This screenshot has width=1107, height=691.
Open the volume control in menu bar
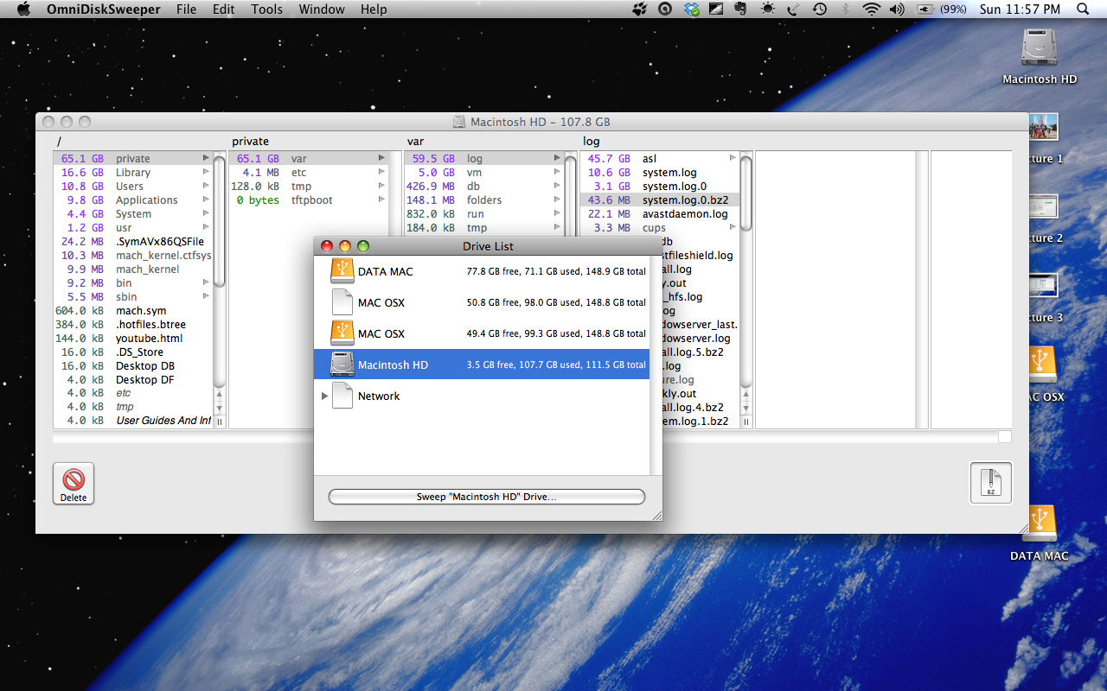(896, 10)
